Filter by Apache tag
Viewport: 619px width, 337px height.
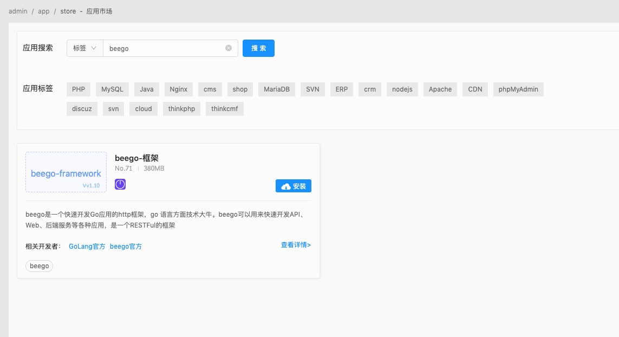click(440, 89)
